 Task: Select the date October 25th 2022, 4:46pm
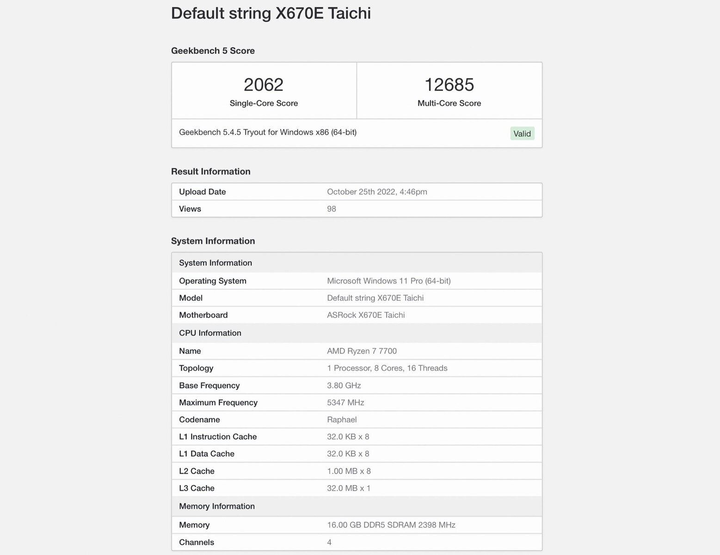point(377,192)
